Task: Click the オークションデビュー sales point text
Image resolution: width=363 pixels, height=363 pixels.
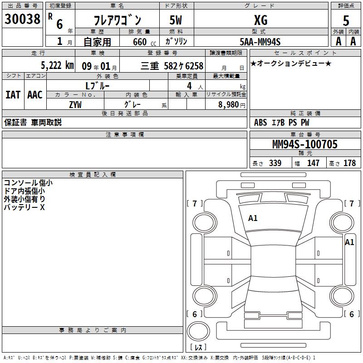Action: point(291,64)
